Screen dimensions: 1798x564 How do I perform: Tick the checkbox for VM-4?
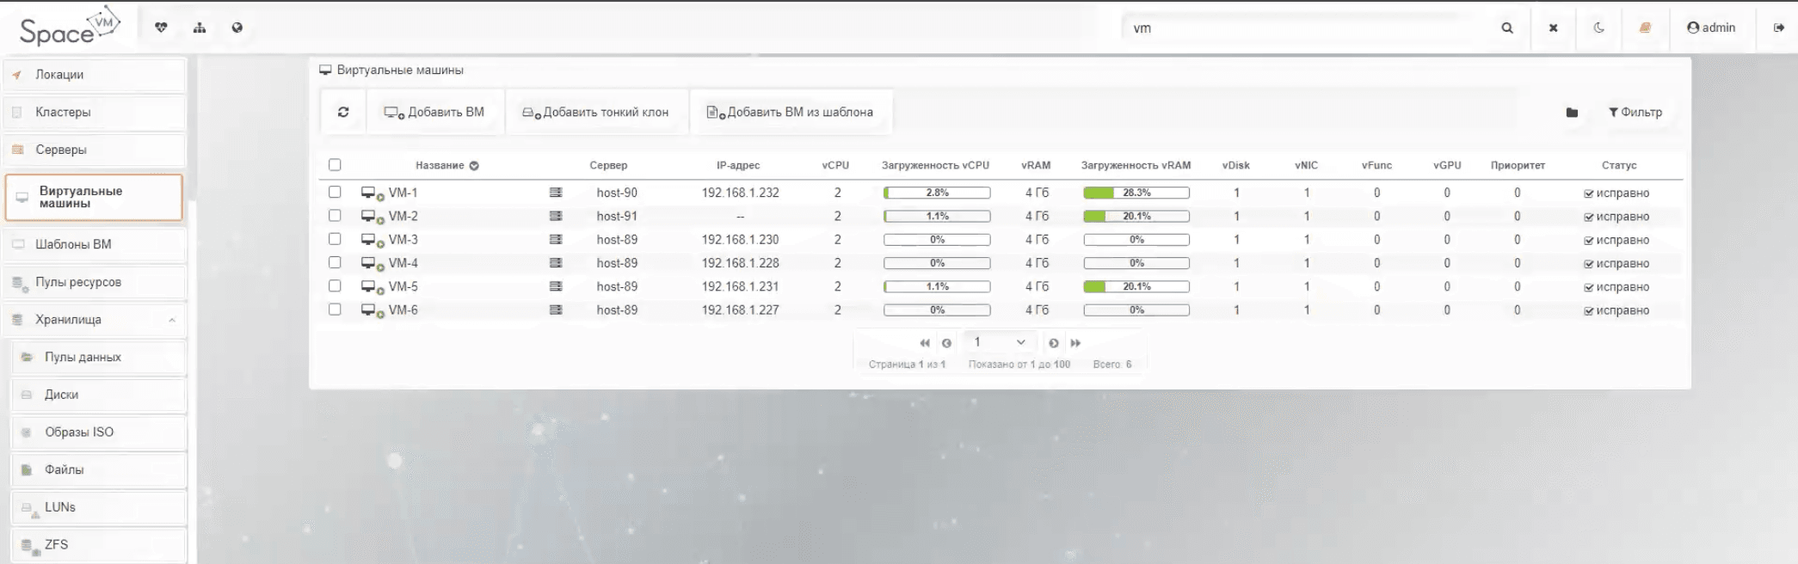(335, 263)
